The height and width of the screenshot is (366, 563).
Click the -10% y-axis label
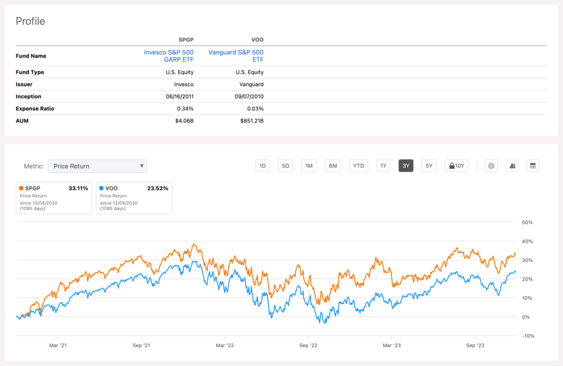pos(528,336)
